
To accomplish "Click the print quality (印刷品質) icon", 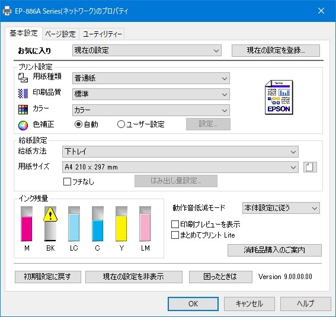I will click(x=23, y=94).
